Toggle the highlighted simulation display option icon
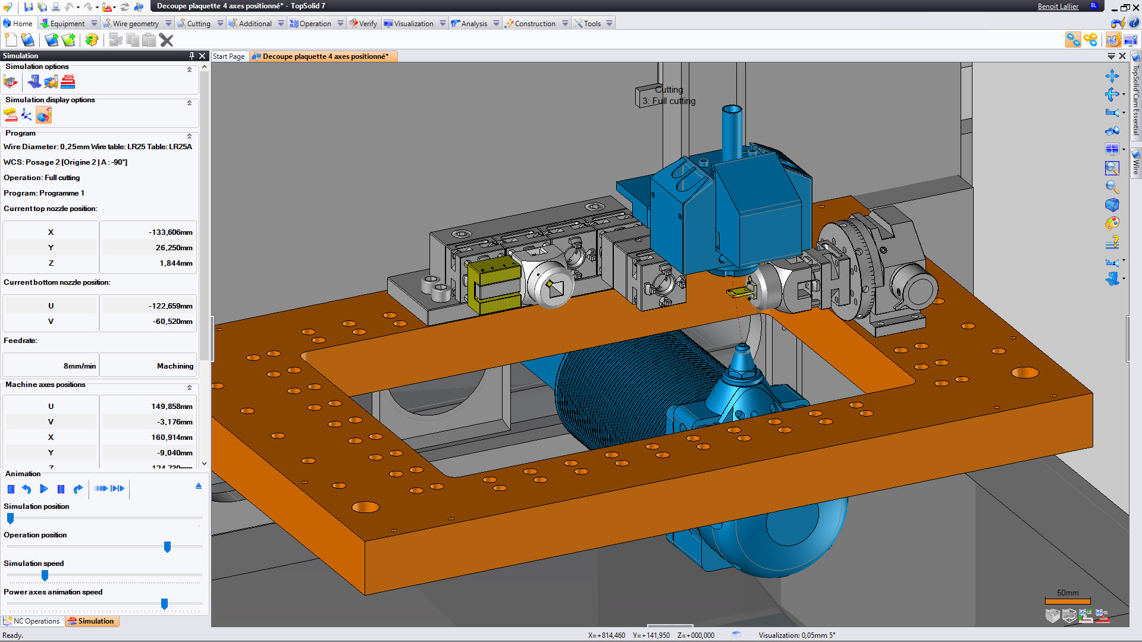This screenshot has height=642, width=1142. 43,115
